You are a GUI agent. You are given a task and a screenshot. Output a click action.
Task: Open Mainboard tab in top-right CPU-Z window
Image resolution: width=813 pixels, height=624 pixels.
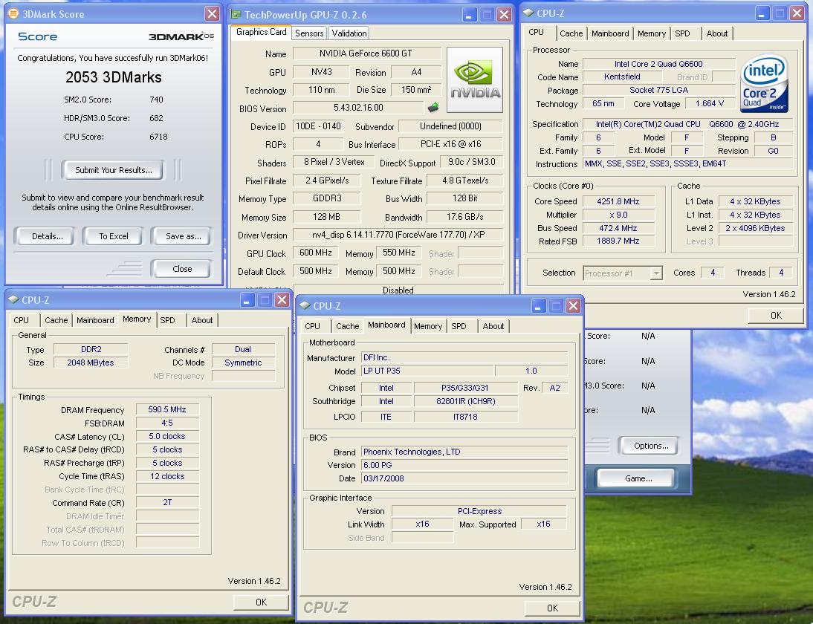pos(610,33)
